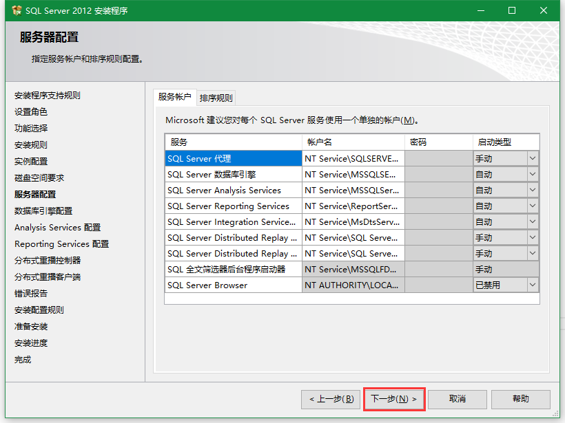The image size is (565, 423).
Task: Change startup type for SQL Server Browser
Action: [532, 285]
